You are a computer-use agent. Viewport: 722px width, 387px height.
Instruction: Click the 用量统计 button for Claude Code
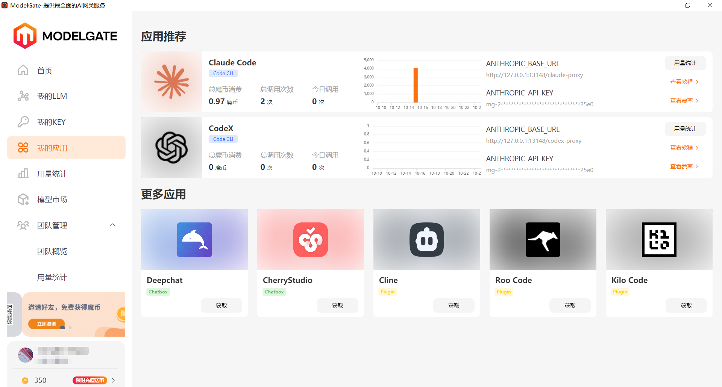[685, 63]
